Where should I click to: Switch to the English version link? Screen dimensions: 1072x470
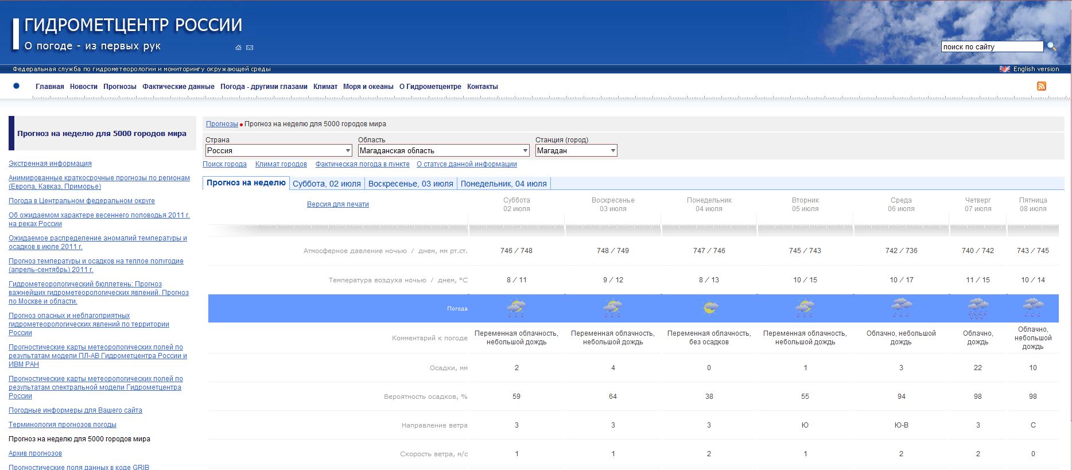point(1036,69)
